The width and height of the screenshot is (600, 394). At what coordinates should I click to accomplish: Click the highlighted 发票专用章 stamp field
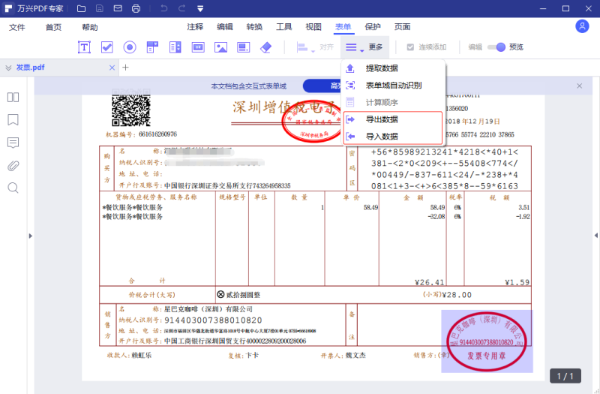pyautogui.click(x=487, y=341)
